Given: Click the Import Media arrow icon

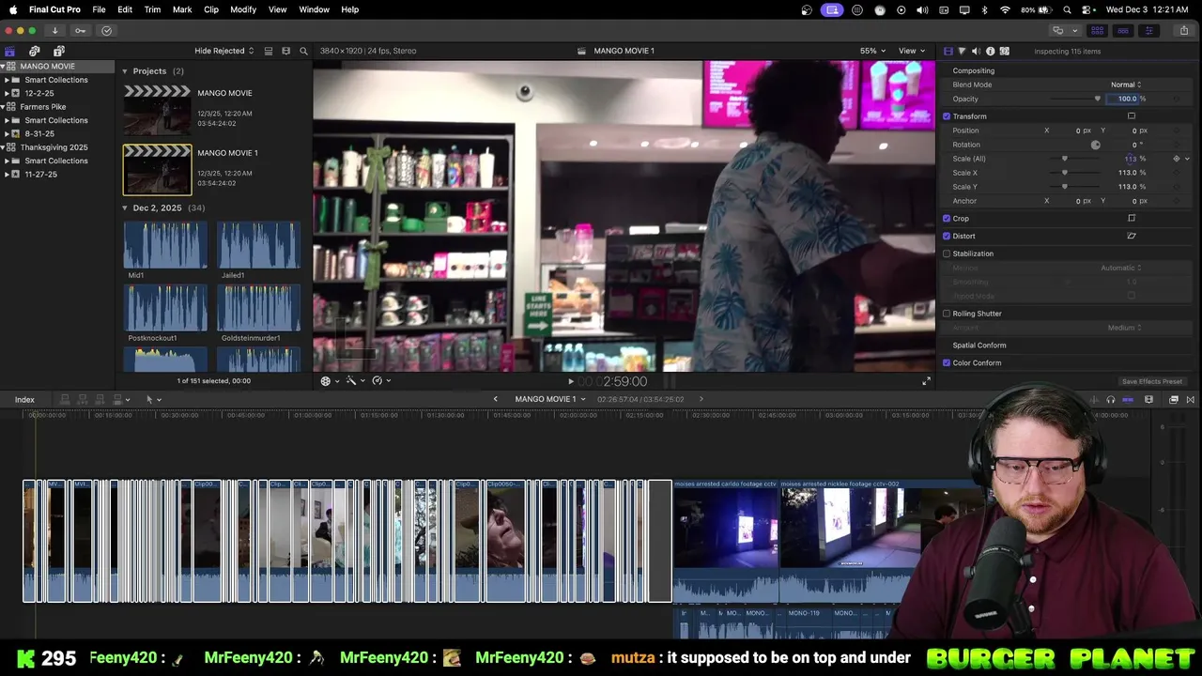Looking at the screenshot, I should click(54, 30).
